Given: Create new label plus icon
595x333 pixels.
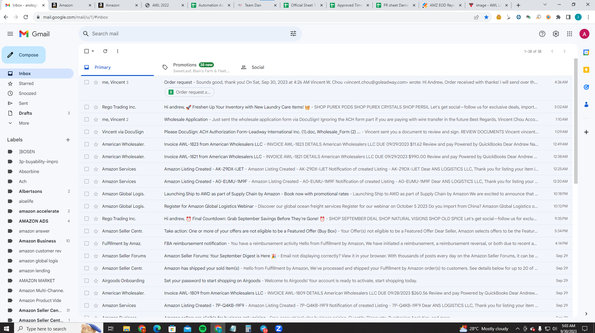Looking at the screenshot, I should tap(68, 140).
